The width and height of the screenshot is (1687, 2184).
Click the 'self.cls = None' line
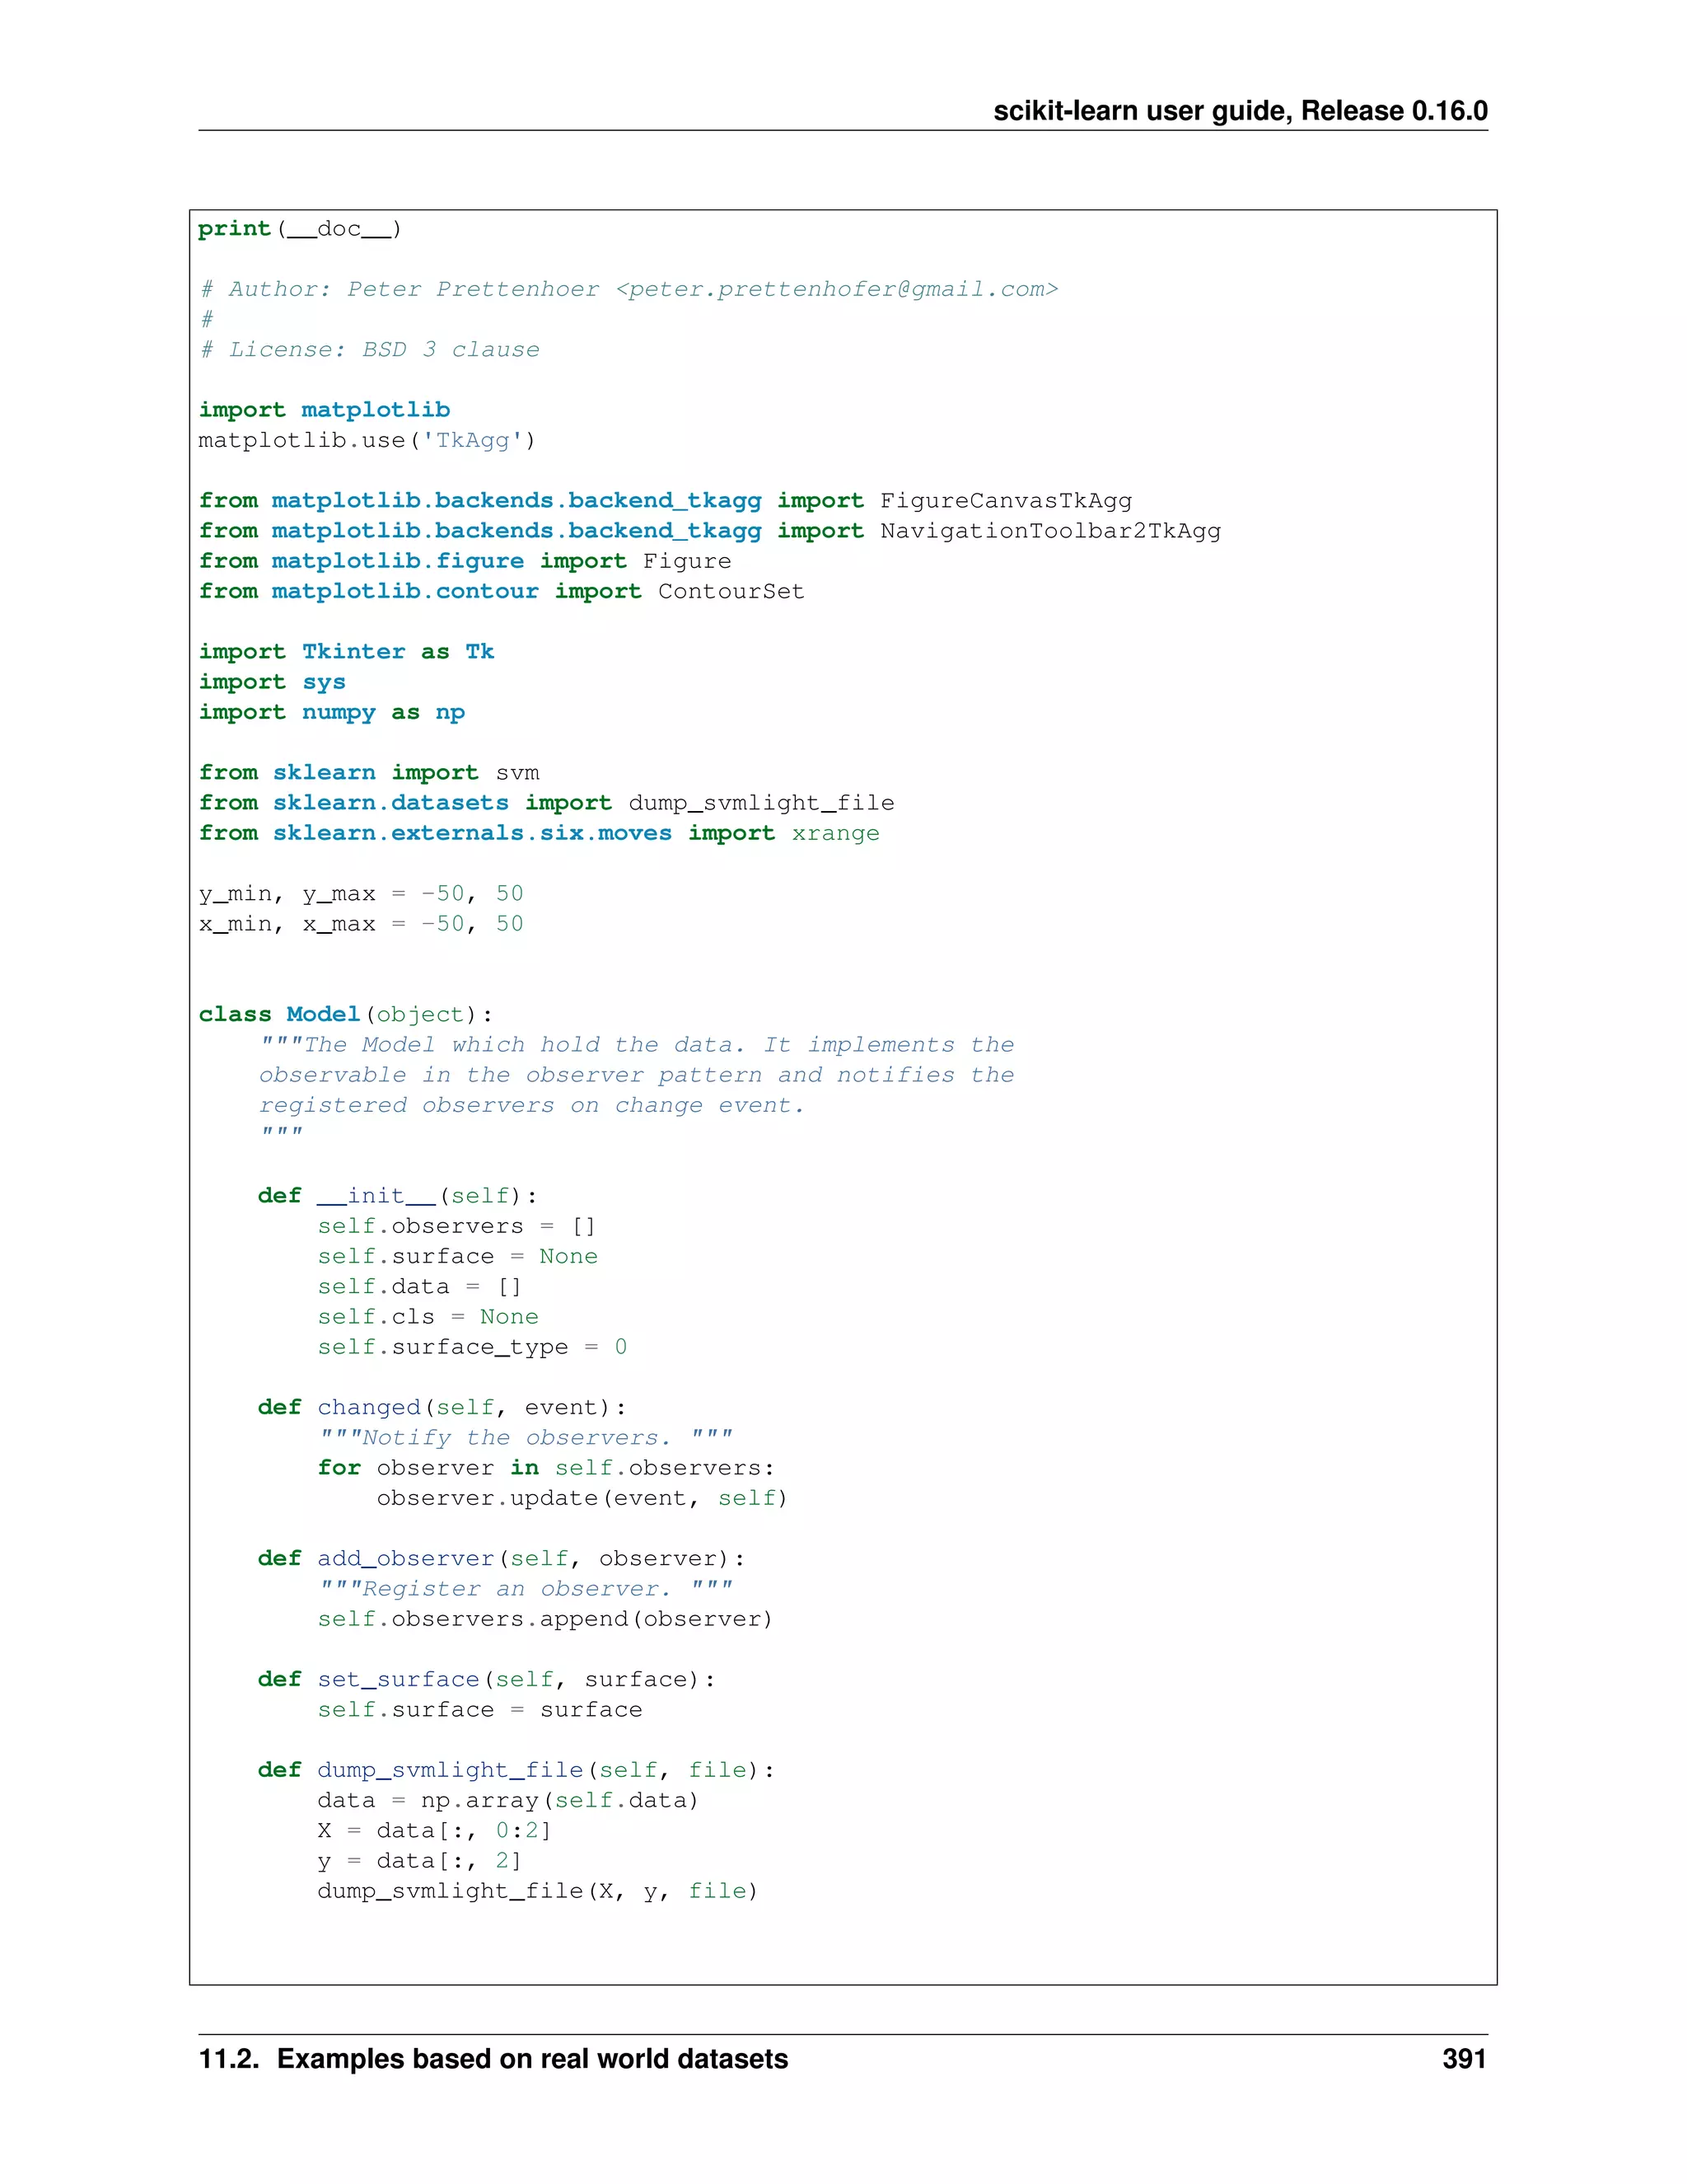click(x=428, y=1317)
